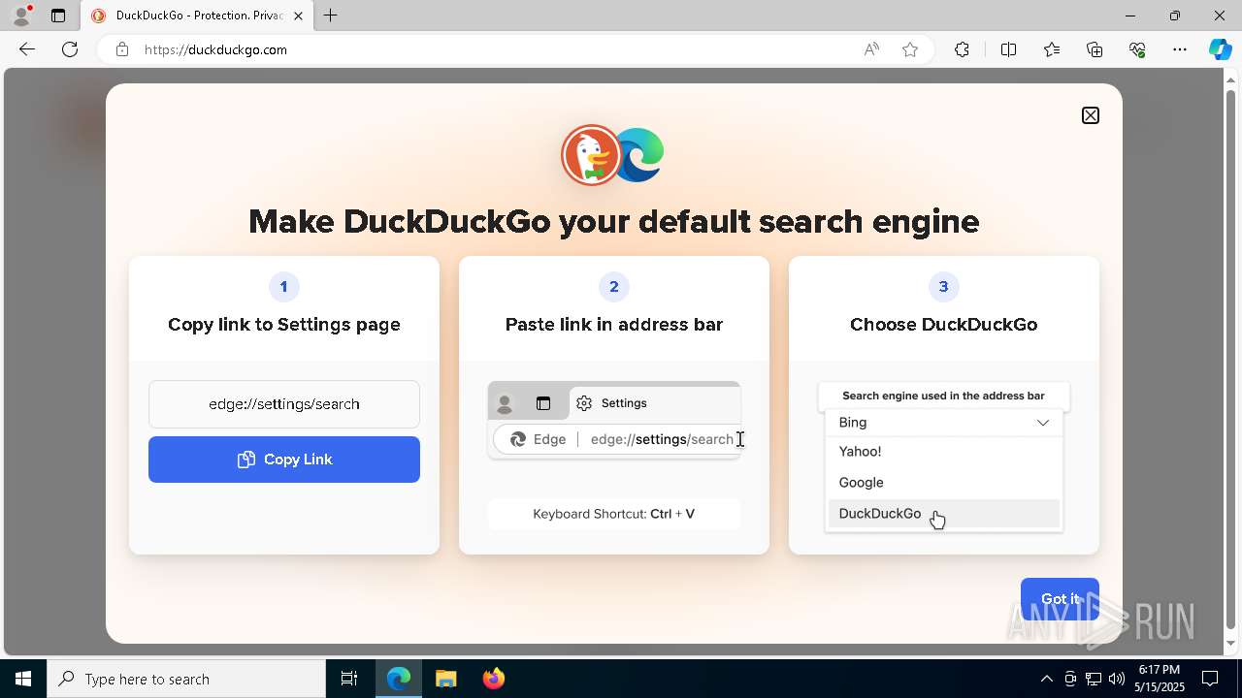The image size is (1242, 698).
Task: Click the active DuckDuckGo tab title
Action: tap(199, 16)
